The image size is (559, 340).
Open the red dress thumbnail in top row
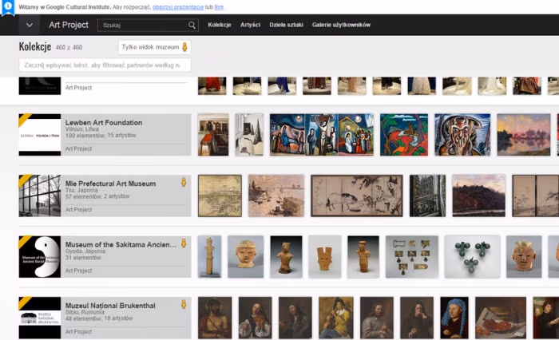point(212,86)
